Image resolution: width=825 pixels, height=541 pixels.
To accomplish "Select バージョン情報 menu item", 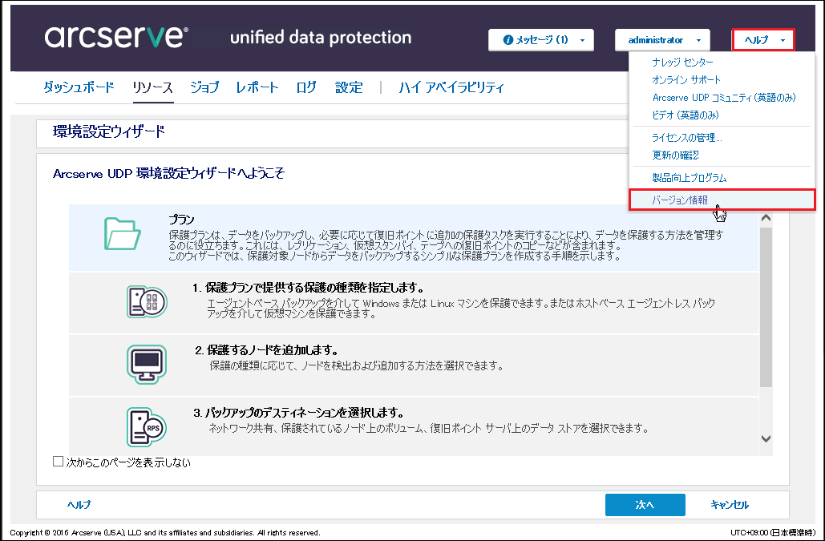I will (722, 200).
